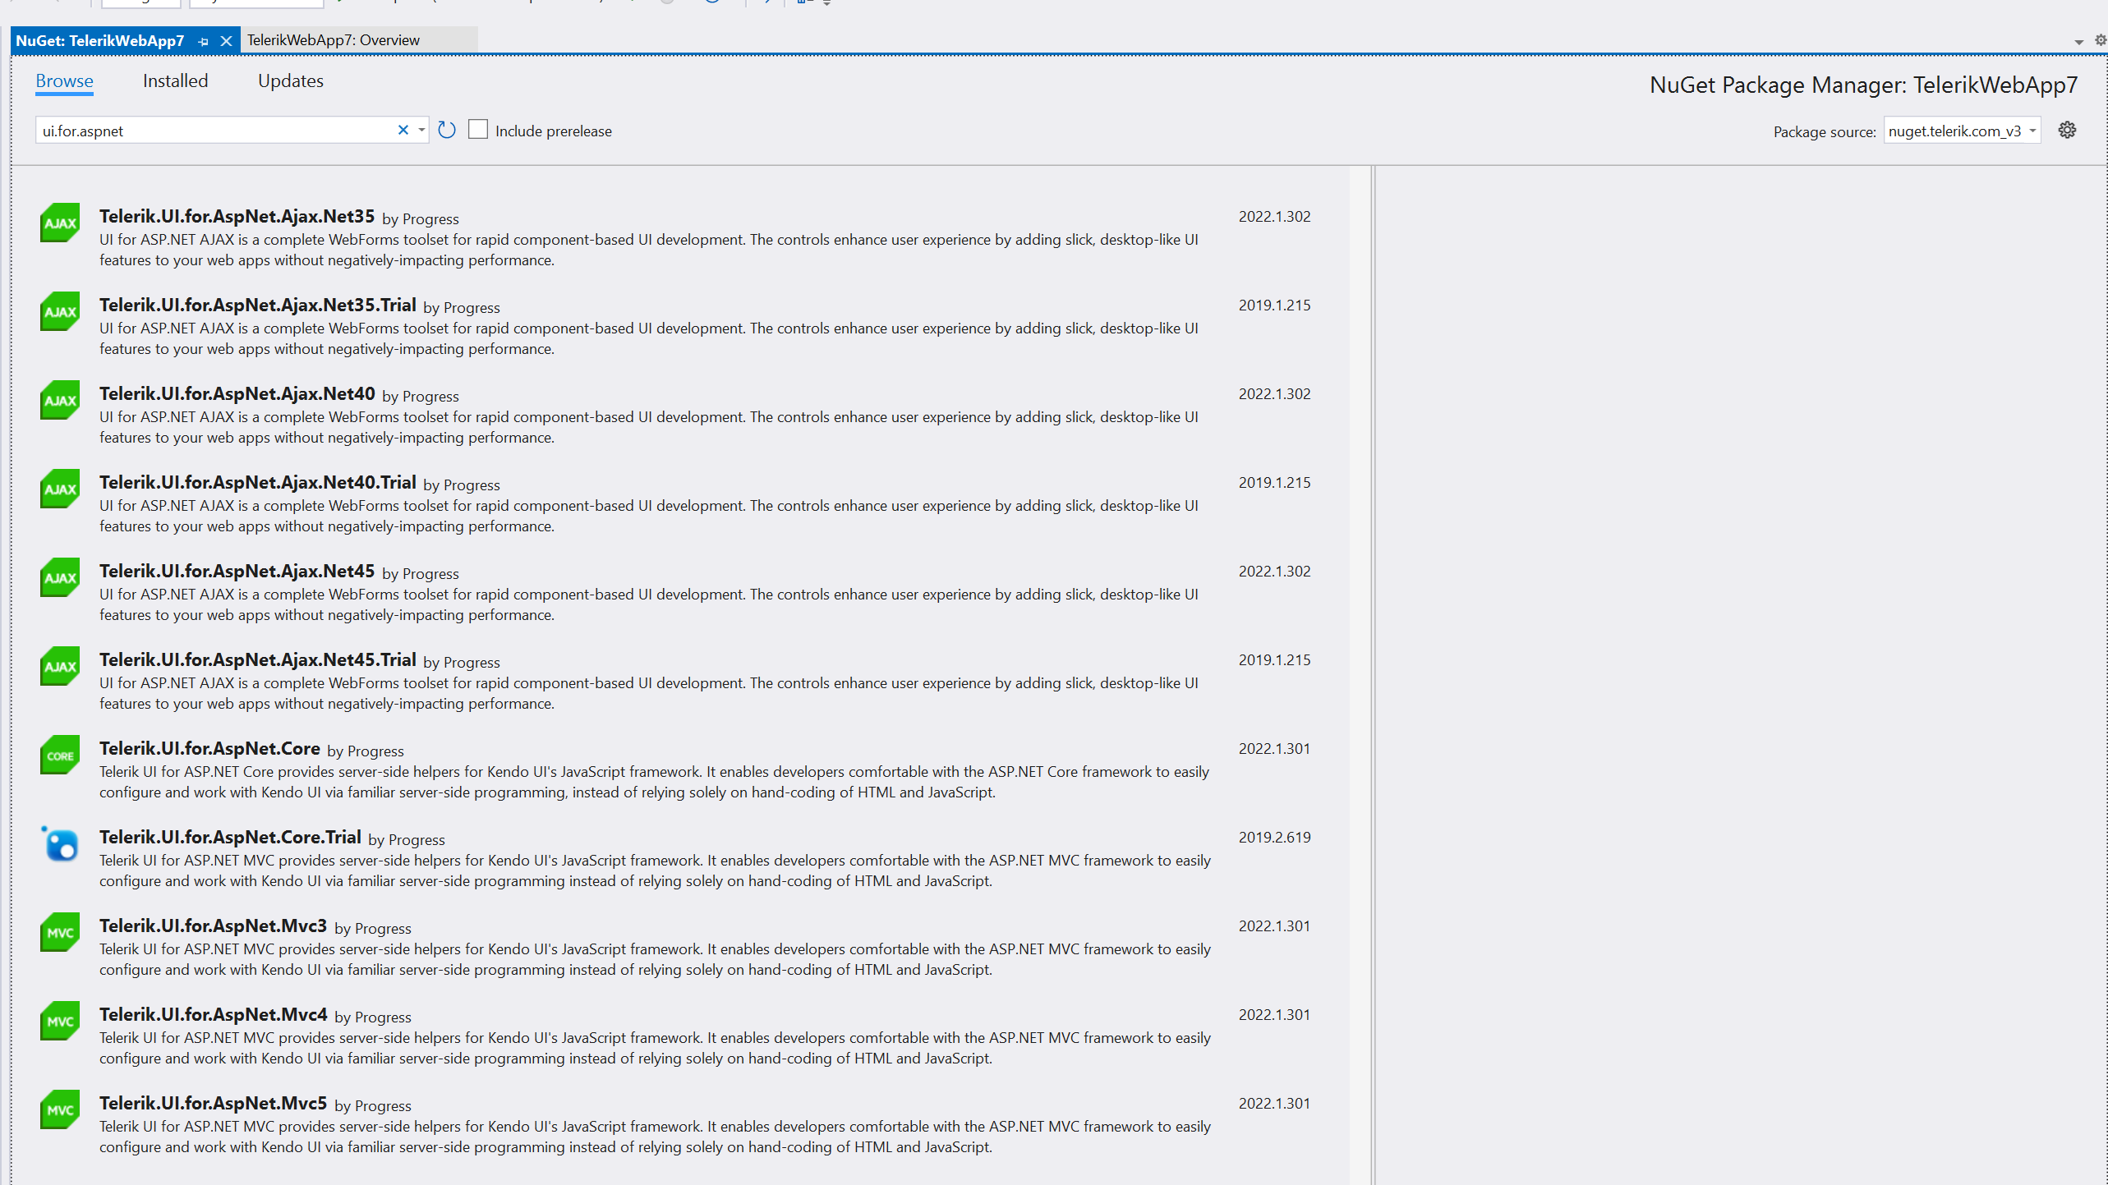Click the Telerik.UI.for.AspNet.Core.Trial package icon

coord(58,843)
